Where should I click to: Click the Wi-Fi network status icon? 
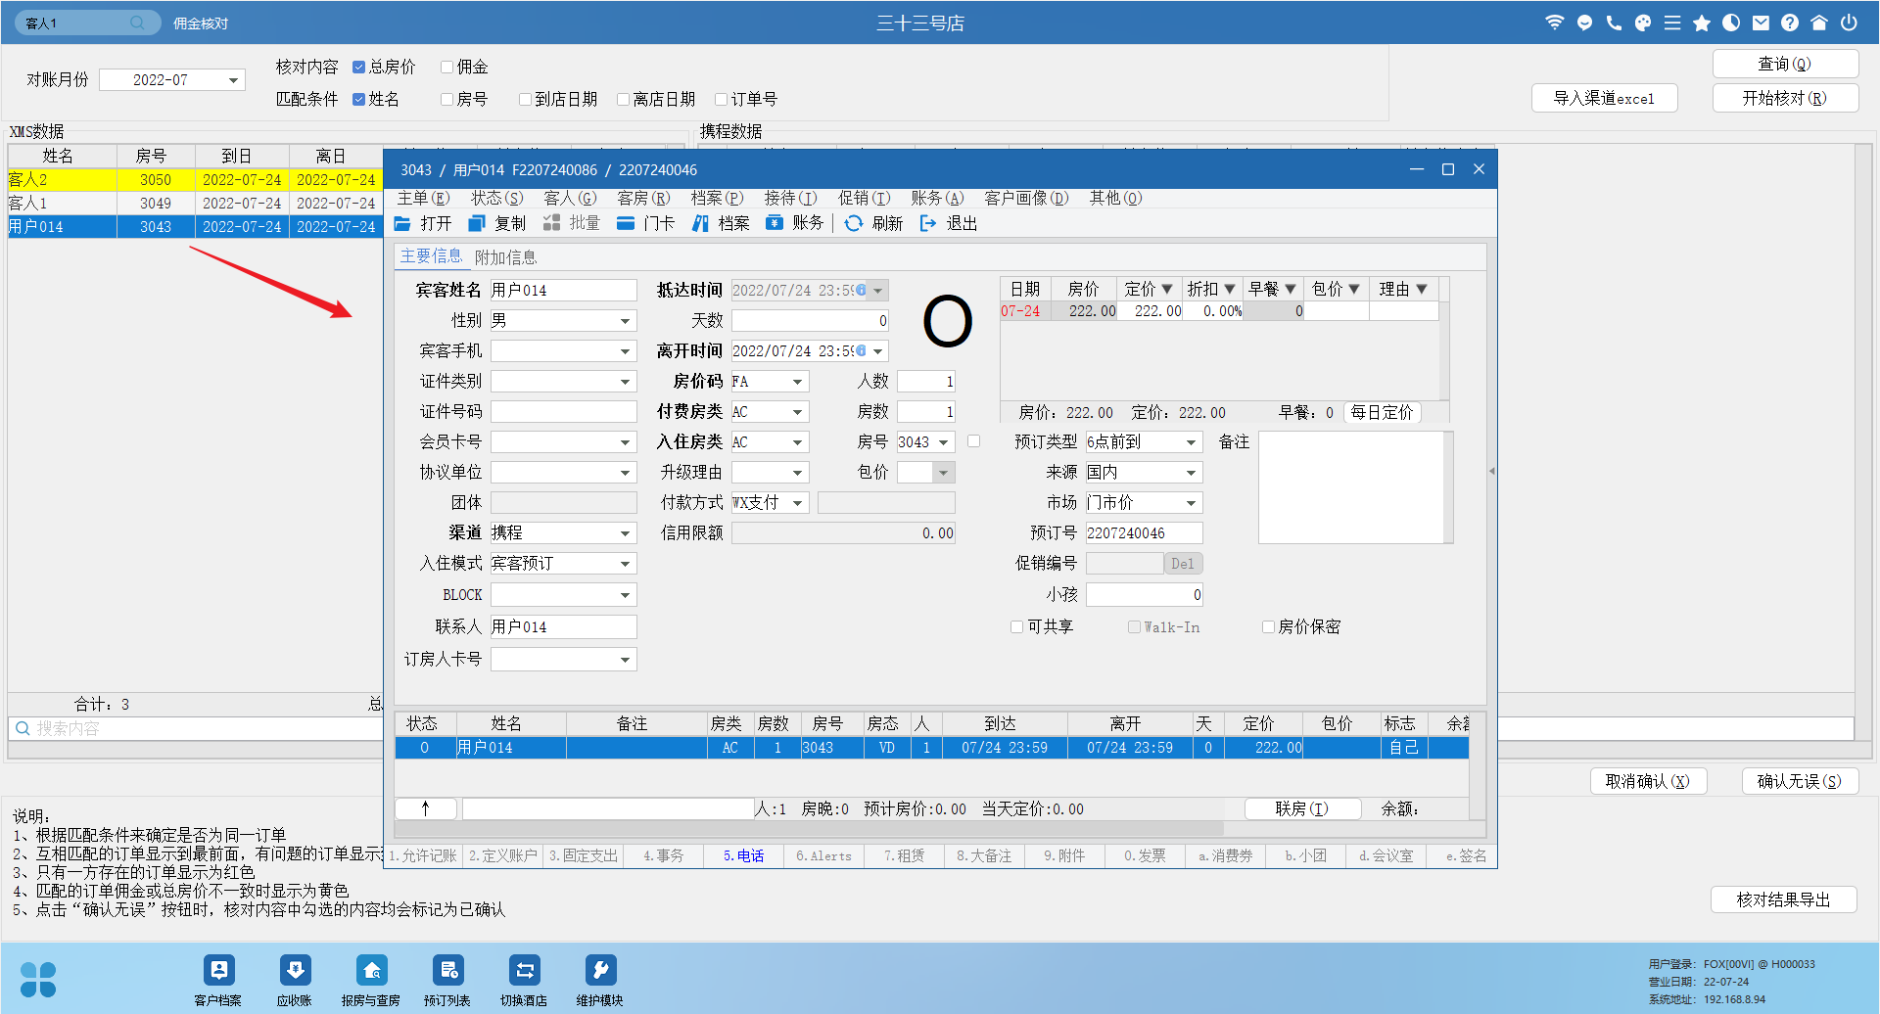tap(1555, 23)
